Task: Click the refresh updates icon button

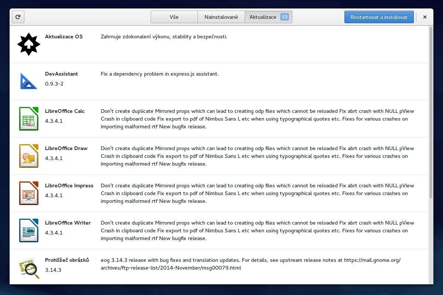Action: (x=18, y=17)
